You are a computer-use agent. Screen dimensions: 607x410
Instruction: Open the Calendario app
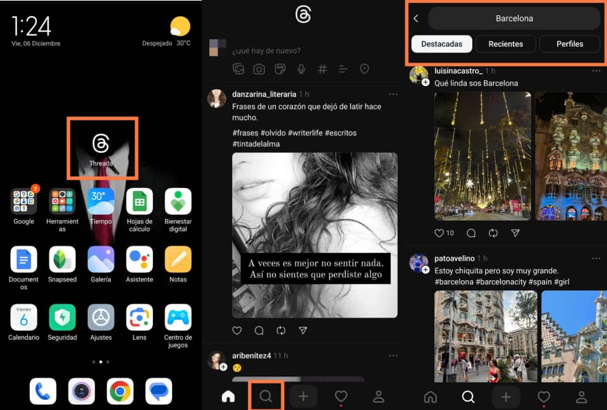click(x=23, y=318)
